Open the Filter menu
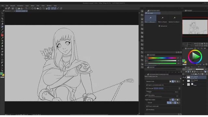Viewport: 208px width, 117px height. click(x=43, y=6)
